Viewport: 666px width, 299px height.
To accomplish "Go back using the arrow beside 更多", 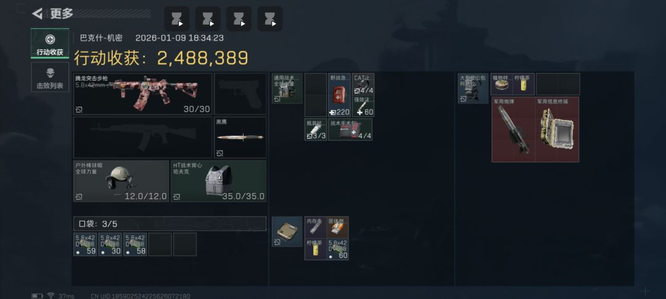I will (38, 14).
